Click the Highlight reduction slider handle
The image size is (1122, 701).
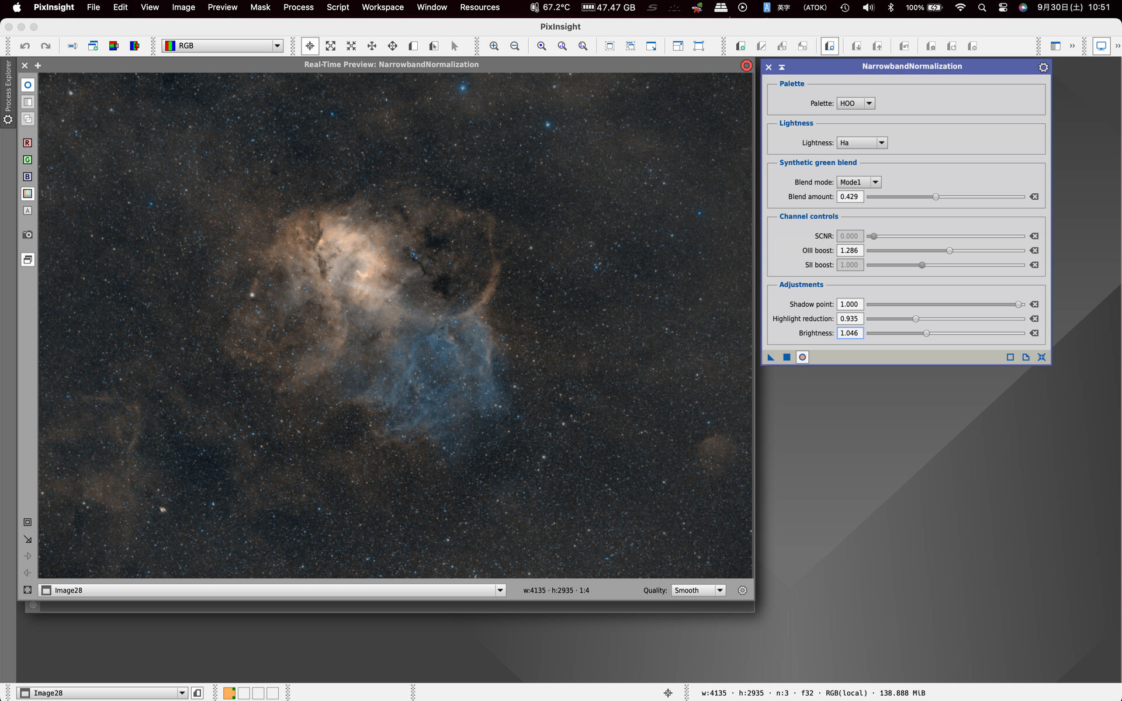(916, 319)
